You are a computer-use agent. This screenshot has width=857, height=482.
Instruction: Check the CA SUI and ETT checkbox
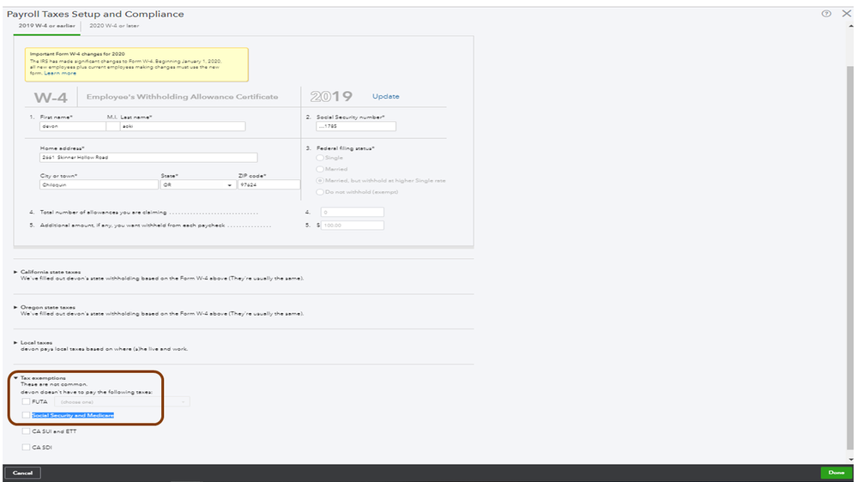pyautogui.click(x=26, y=431)
